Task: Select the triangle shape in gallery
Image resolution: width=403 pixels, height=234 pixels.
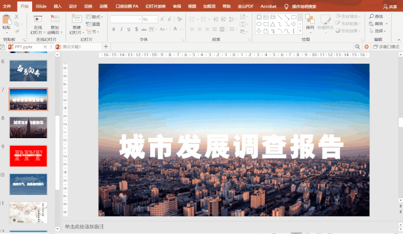Action: tap(273, 24)
